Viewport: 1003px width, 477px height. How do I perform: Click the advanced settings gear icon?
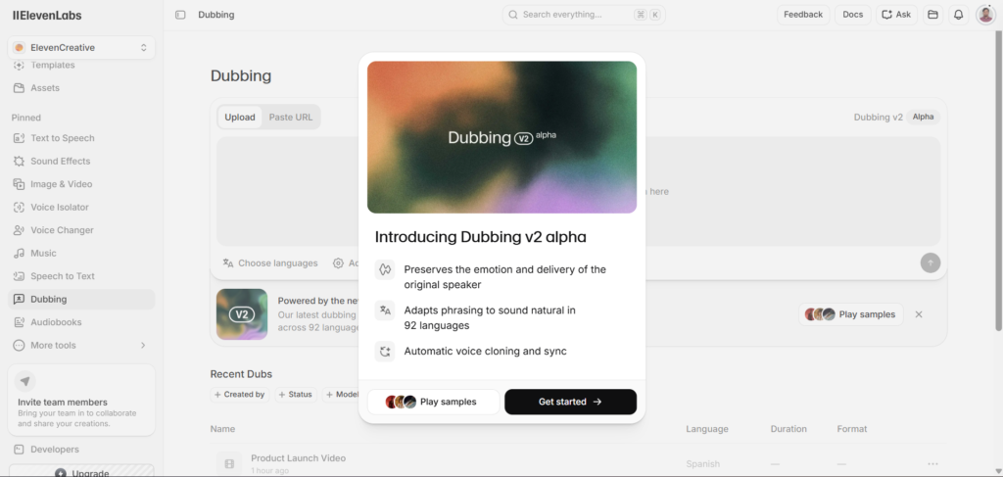pos(338,262)
